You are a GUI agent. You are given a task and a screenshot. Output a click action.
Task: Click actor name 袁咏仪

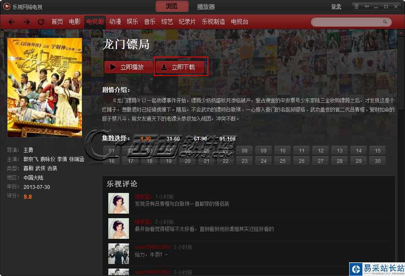coord(48,159)
